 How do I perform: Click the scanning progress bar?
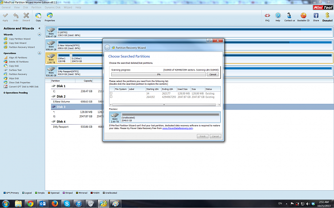click(x=159, y=75)
